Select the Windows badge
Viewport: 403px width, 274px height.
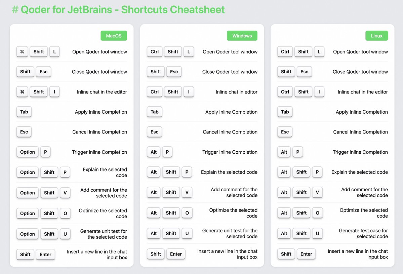pos(242,36)
